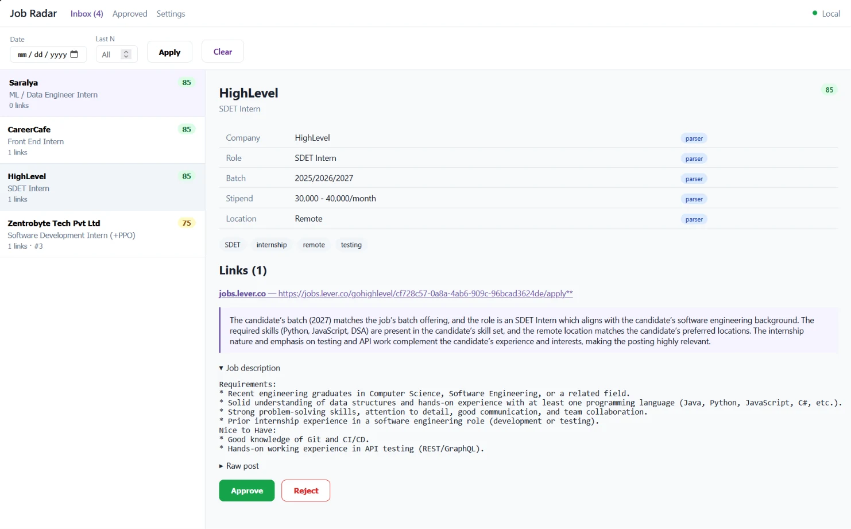Click the parser tag in Role row
The width and height of the screenshot is (851, 529).
[694, 159]
